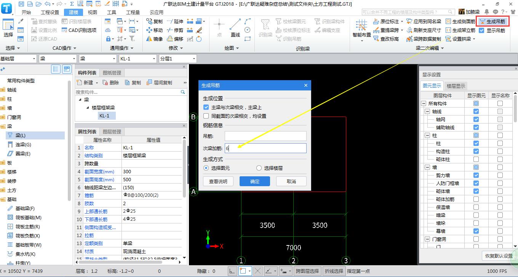Click 查改标高 tool
Image resolution: width=518 pixels, height=277 pixels.
pos(386,39)
